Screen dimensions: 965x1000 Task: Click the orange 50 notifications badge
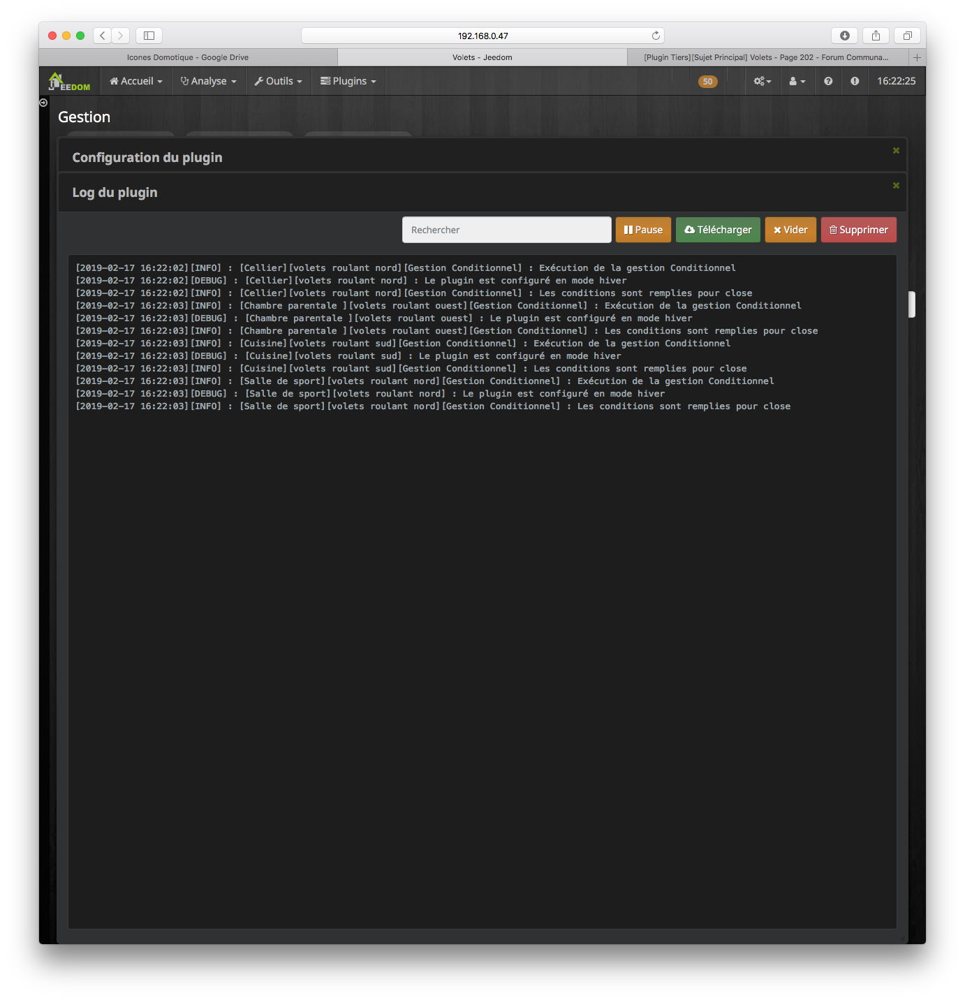coord(707,82)
